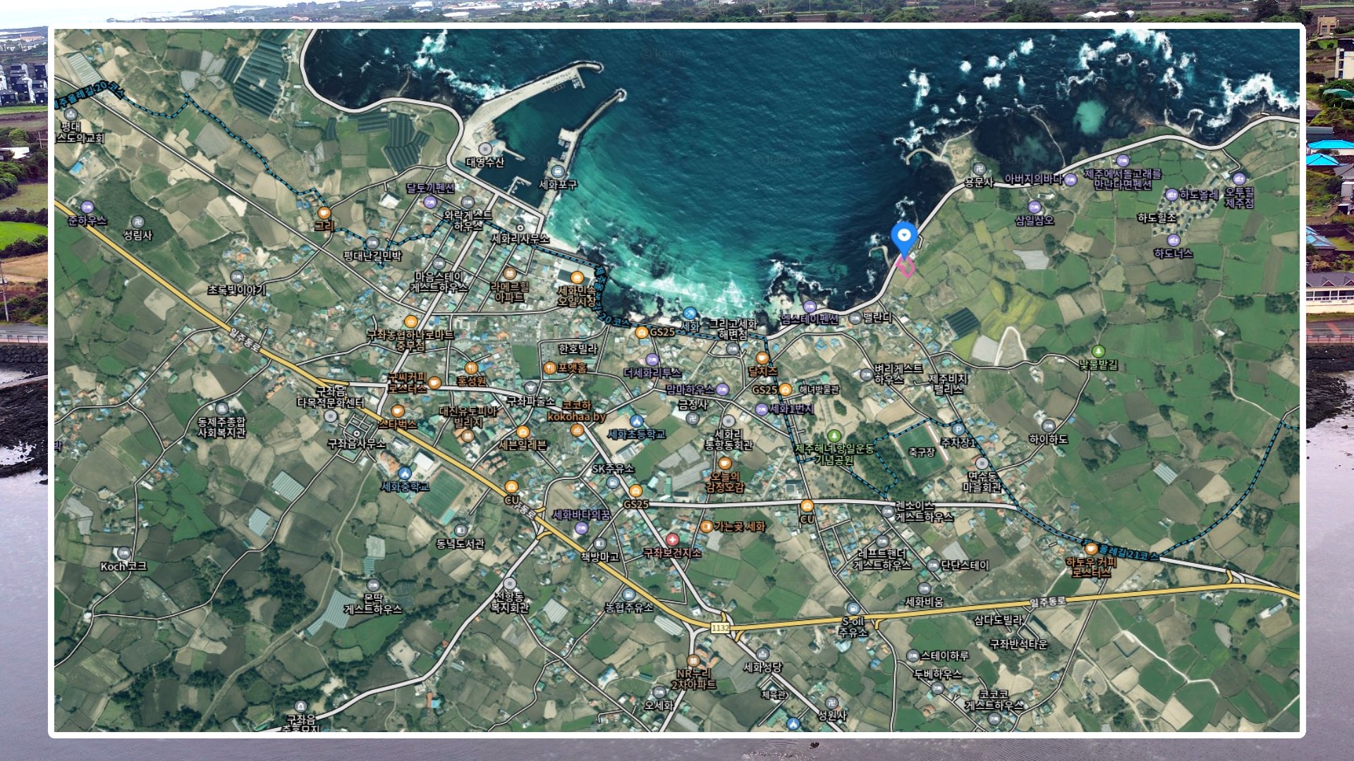Click the 하도우 커피 로스터스 cafe icon
Image resolution: width=1354 pixels, height=761 pixels.
(x=1091, y=548)
